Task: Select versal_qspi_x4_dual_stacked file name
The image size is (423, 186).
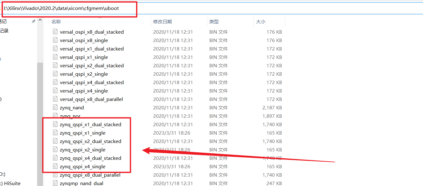Action: pos(92,82)
